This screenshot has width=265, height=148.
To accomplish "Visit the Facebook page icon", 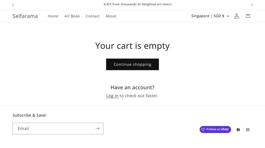I will coord(238,129).
